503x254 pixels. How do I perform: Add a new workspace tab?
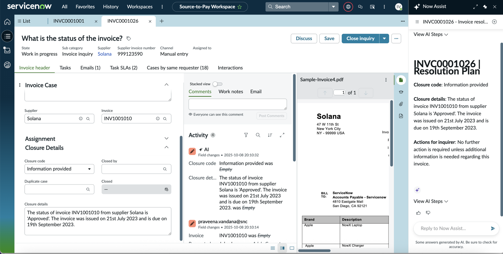pyautogui.click(x=162, y=21)
